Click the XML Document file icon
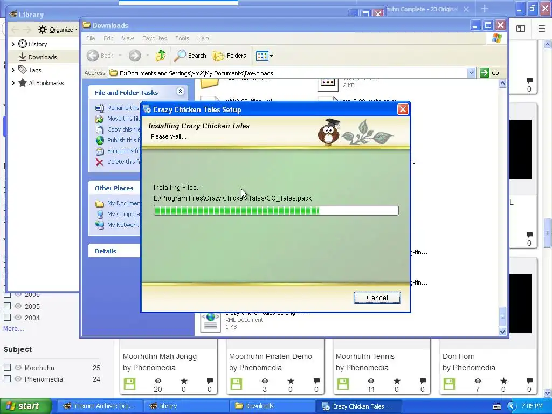 point(211,322)
